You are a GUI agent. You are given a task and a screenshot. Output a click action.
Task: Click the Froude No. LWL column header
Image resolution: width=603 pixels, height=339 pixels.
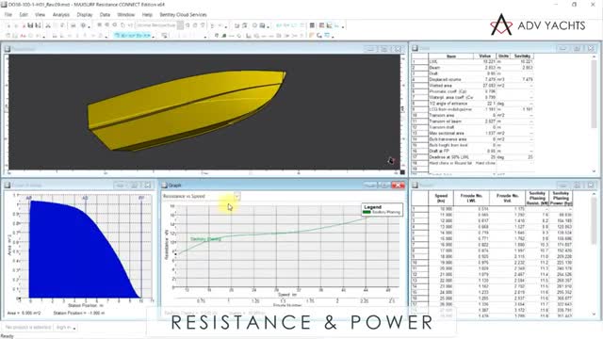tap(471, 199)
